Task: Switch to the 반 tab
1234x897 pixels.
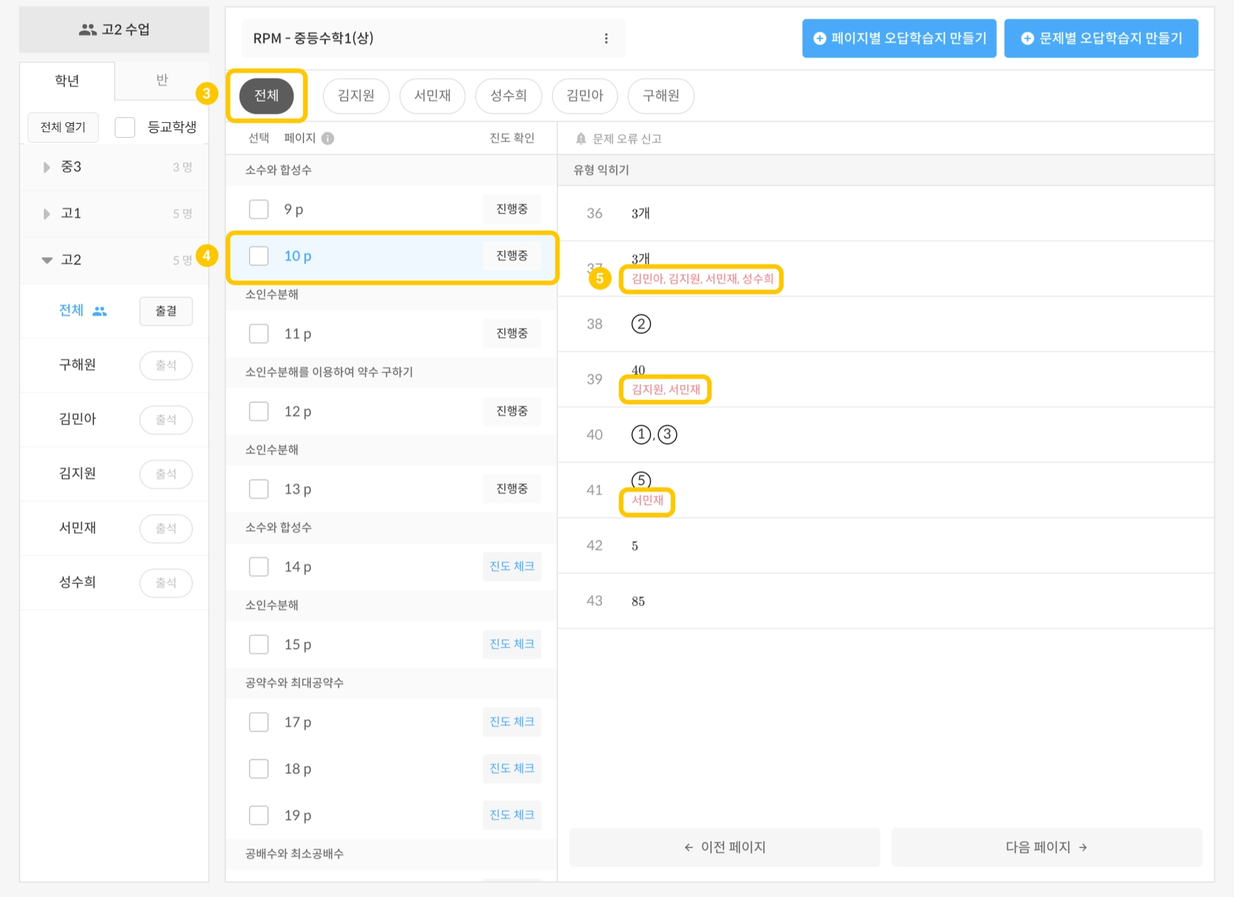Action: click(162, 80)
